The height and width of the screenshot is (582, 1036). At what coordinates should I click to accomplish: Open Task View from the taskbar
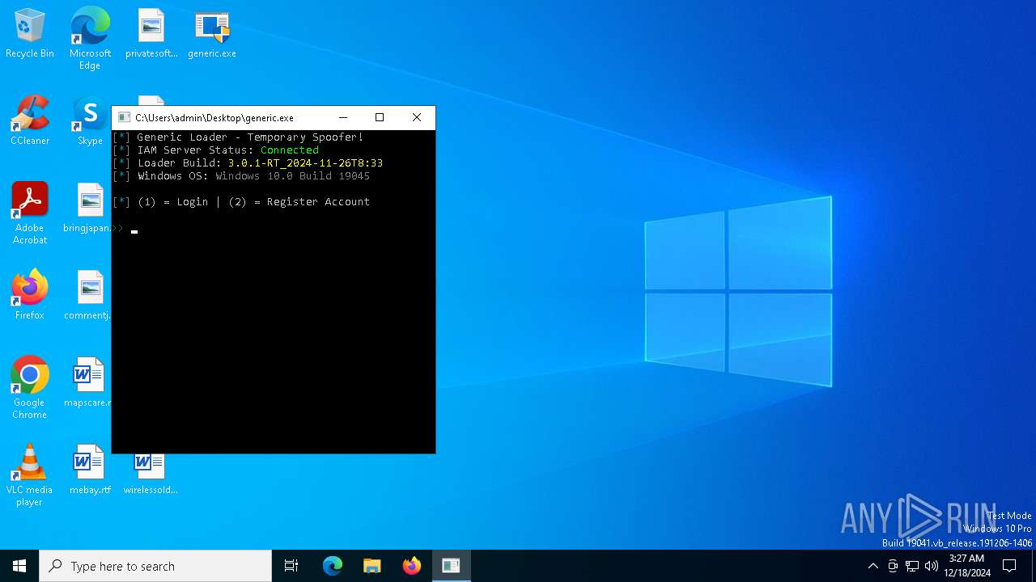(291, 566)
